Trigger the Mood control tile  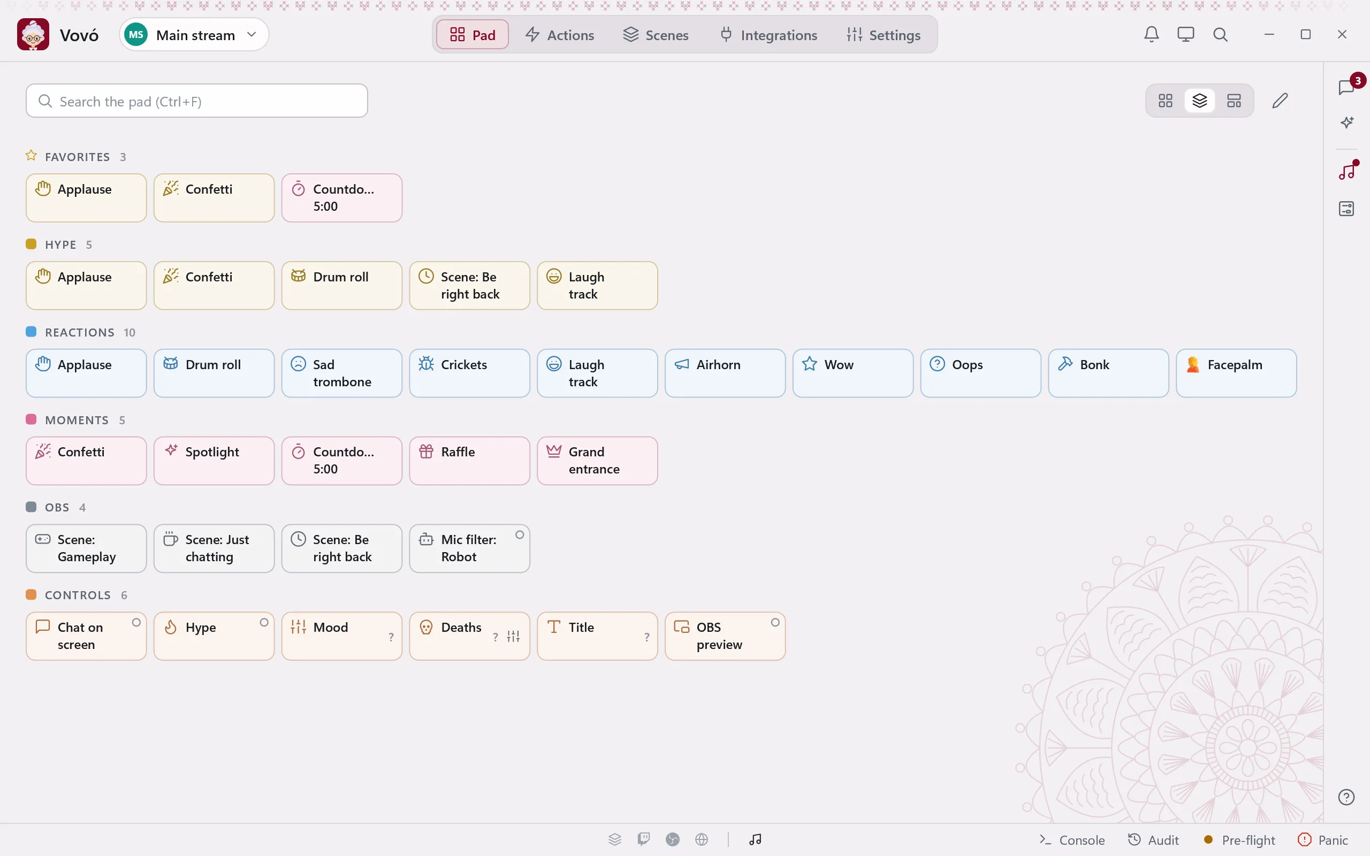pyautogui.click(x=341, y=636)
